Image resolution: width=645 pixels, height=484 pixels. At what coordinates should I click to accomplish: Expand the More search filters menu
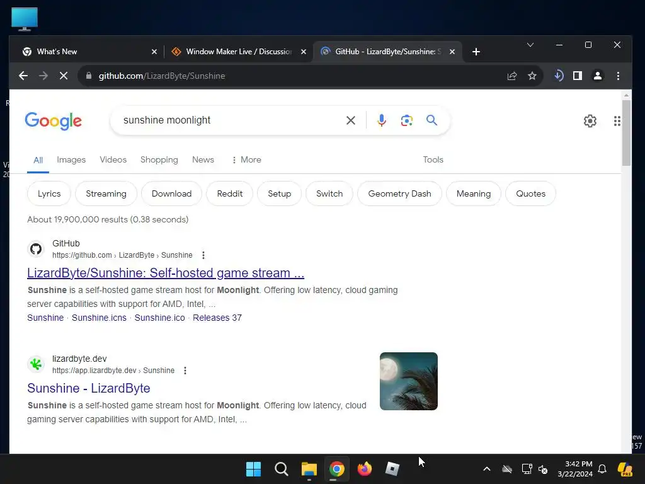point(246,159)
